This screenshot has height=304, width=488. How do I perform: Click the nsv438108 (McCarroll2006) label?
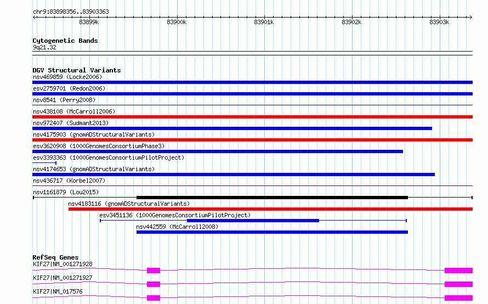pyautogui.click(x=74, y=111)
